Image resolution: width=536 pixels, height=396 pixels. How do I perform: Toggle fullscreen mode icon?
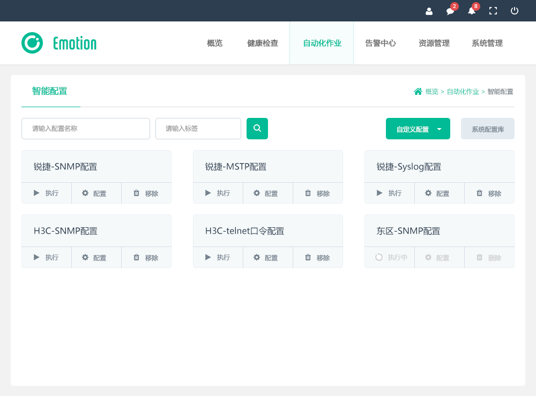point(493,11)
